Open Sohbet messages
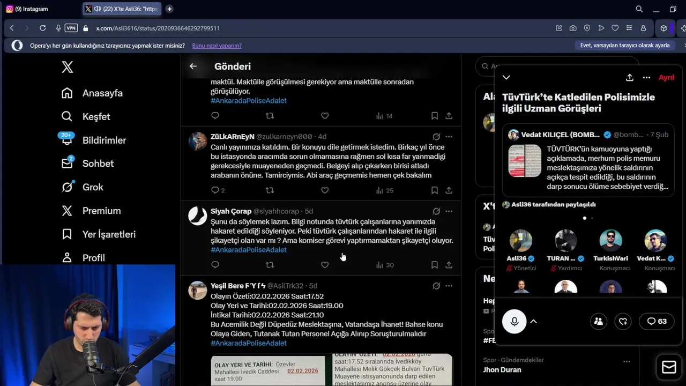This screenshot has width=686, height=386. coord(87,164)
